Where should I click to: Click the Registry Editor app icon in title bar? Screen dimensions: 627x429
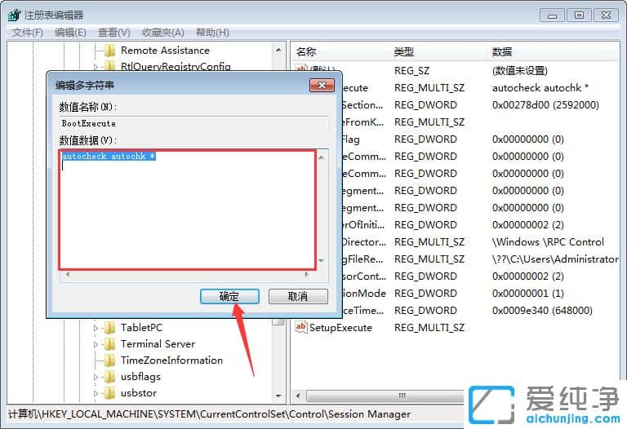(x=14, y=15)
